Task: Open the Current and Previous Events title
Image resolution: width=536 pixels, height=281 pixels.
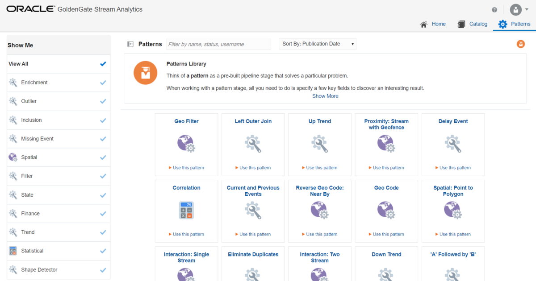Action: pos(253,191)
